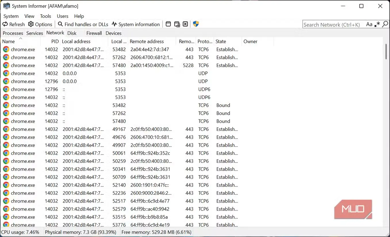Viewport: 390px width, 237px height.
Task: Click Chrome icon in row with remote port 5228
Action: point(6,65)
